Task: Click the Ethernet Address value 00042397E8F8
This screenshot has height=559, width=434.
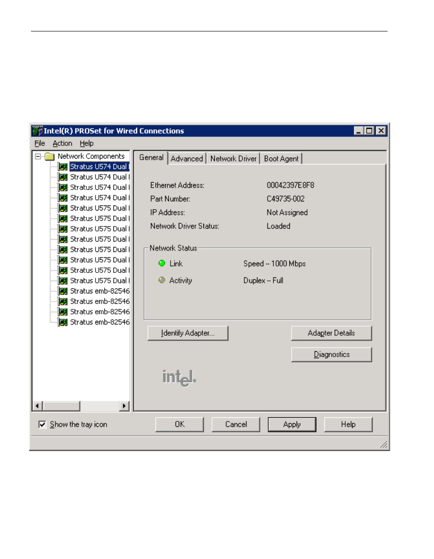Action: (290, 185)
